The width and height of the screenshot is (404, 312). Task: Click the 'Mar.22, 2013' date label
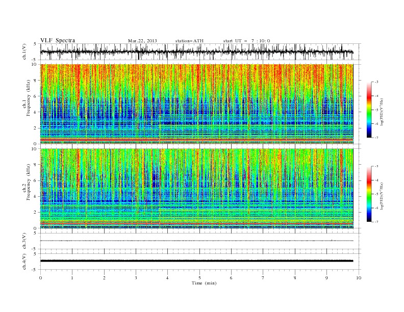pyautogui.click(x=142, y=41)
